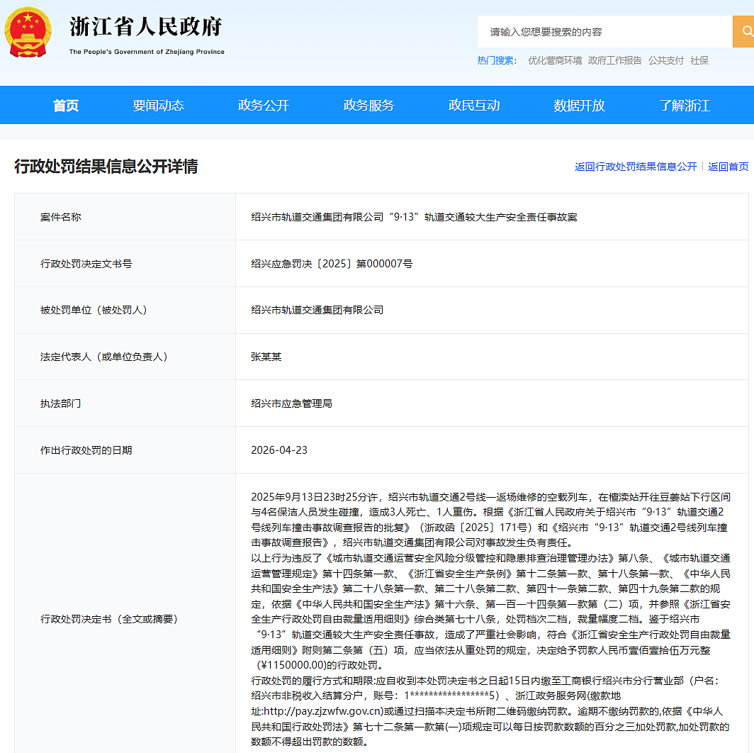Image resolution: width=754 pixels, height=753 pixels.
Task: Open the 数据开放 navigation tab
Action: click(x=580, y=106)
